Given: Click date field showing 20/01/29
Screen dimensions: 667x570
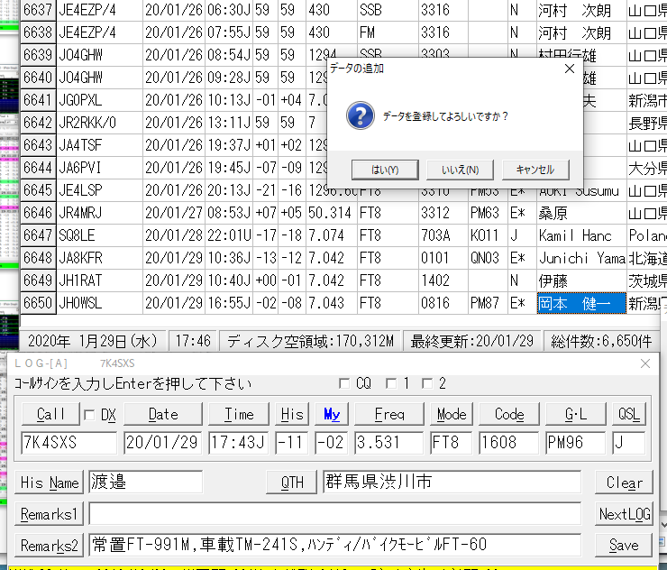Looking at the screenshot, I should 163,442.
